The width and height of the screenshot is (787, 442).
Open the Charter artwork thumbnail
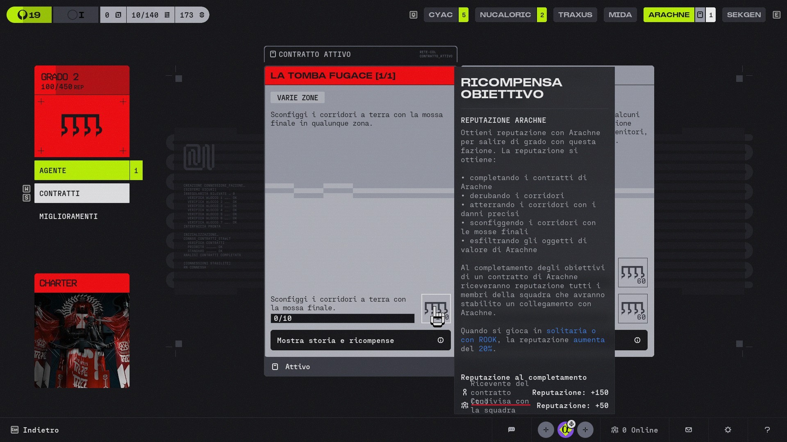82,340
